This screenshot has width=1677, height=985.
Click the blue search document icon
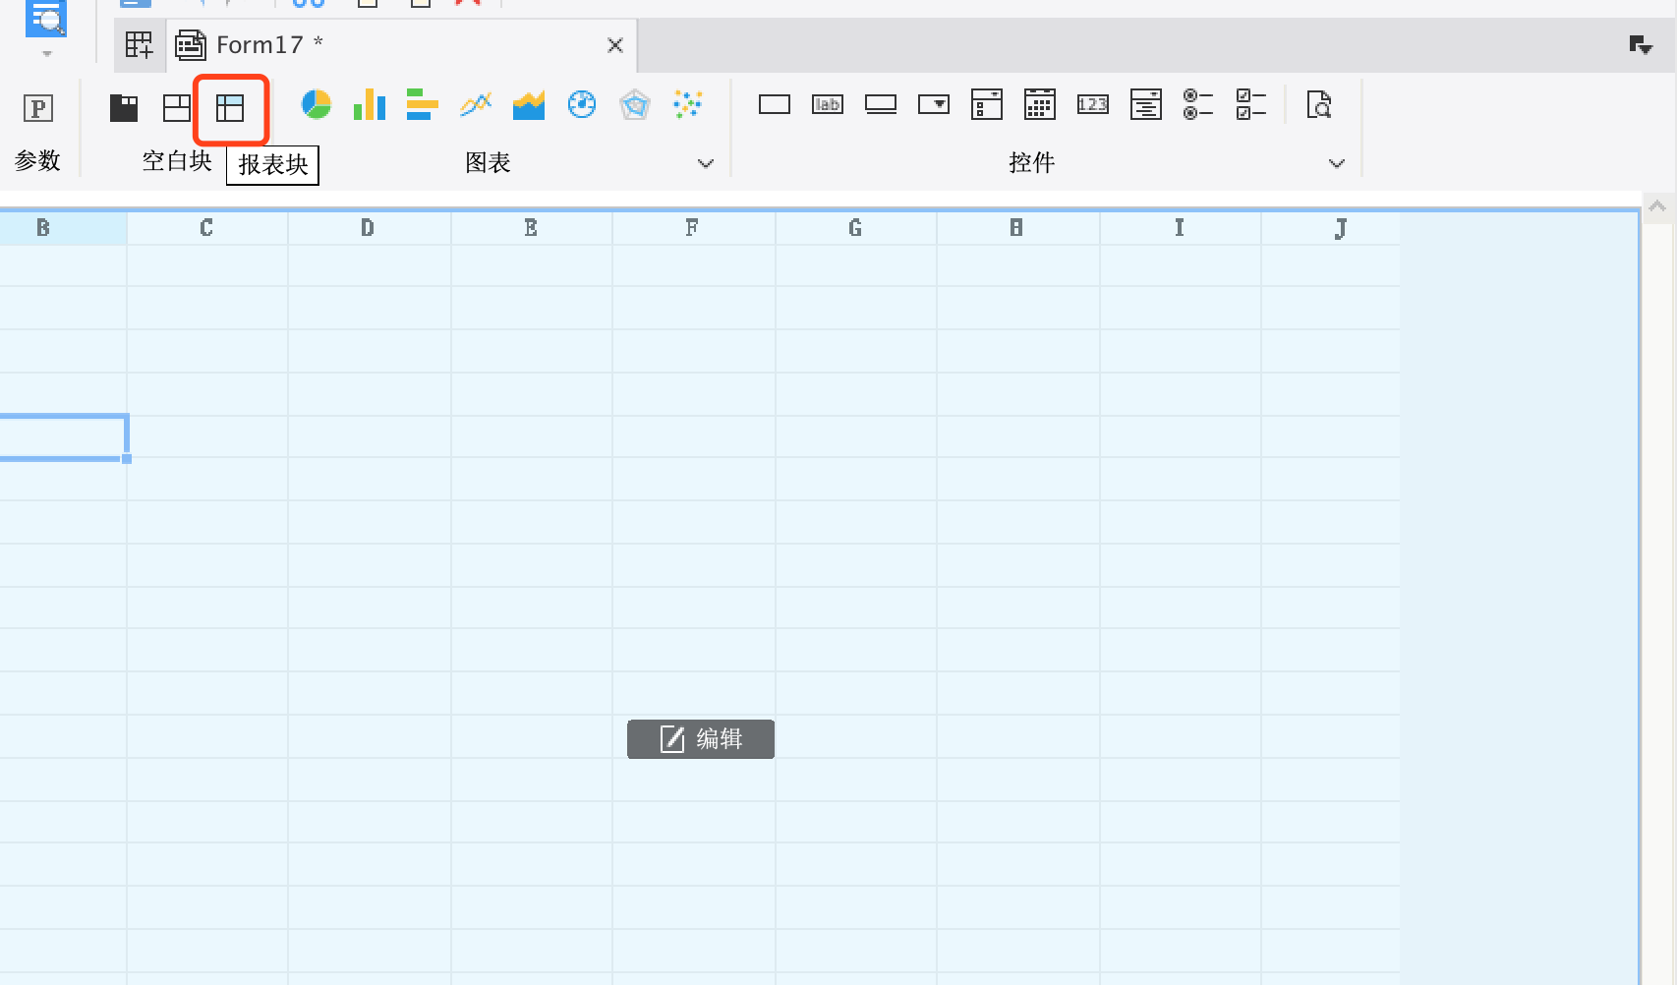pyautogui.click(x=46, y=17)
